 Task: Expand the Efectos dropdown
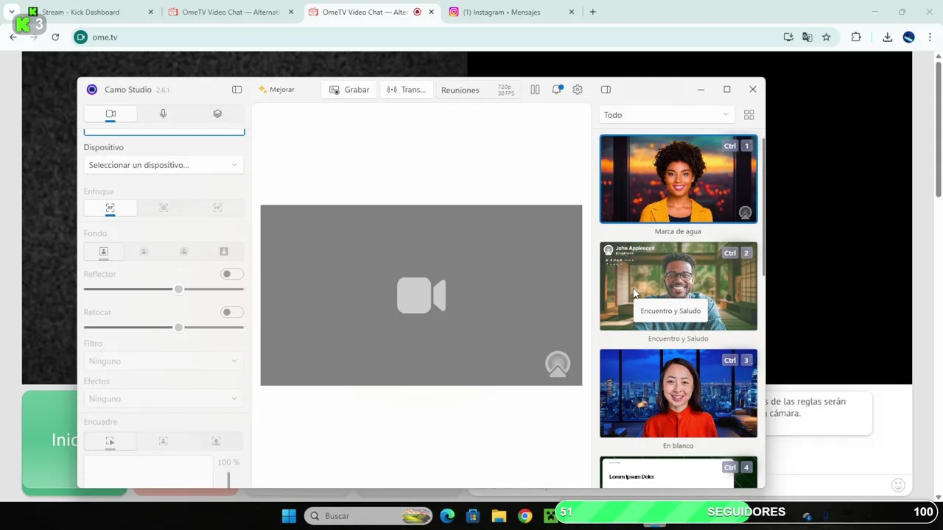pos(164,399)
